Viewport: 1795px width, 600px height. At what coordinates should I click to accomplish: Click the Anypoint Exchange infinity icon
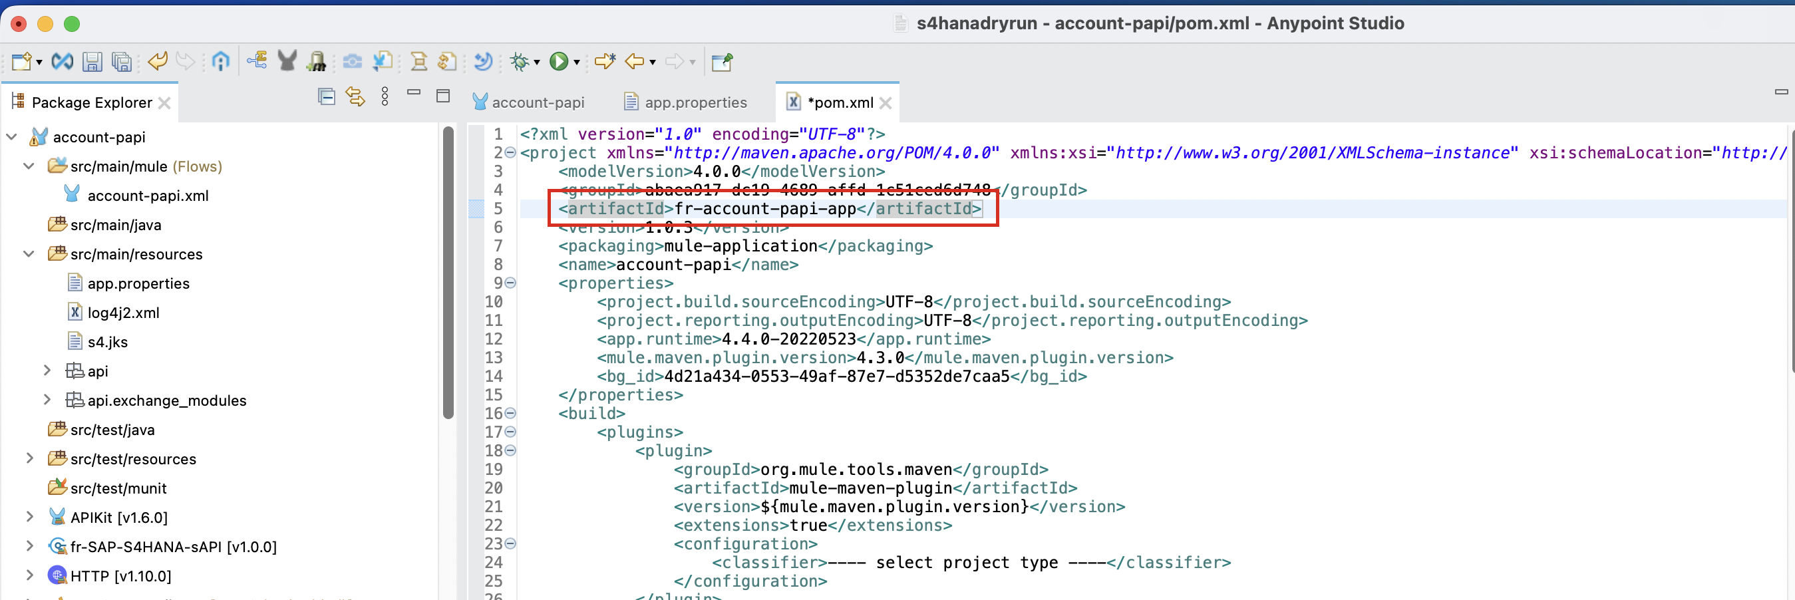point(62,62)
